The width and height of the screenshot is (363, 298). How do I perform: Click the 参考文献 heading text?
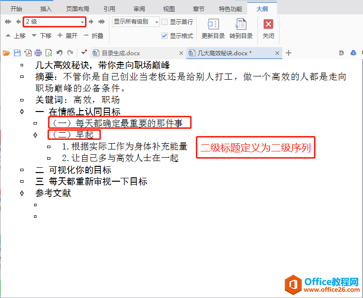click(x=53, y=193)
